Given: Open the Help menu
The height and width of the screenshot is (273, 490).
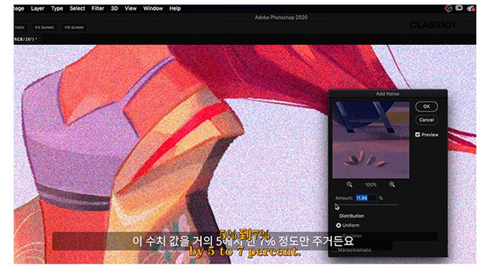Looking at the screenshot, I should coord(175,9).
